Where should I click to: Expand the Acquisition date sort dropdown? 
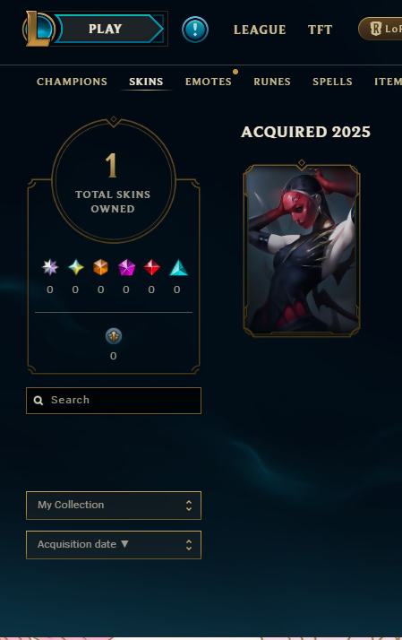pyautogui.click(x=114, y=545)
